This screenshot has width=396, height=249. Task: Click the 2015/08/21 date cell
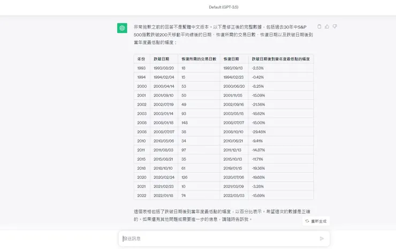tap(164, 159)
